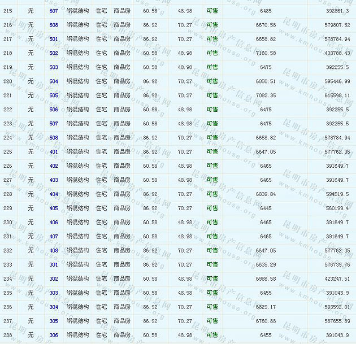
Task: Open room 608 link
Action: point(54,25)
